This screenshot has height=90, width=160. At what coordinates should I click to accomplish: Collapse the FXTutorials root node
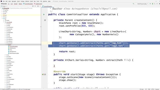point(1,8)
